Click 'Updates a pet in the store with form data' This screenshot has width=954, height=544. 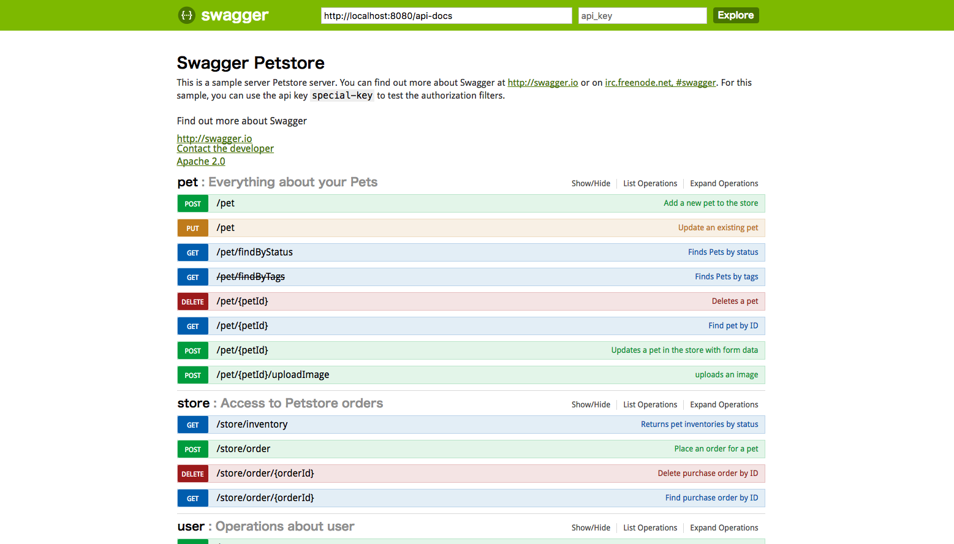pos(684,350)
